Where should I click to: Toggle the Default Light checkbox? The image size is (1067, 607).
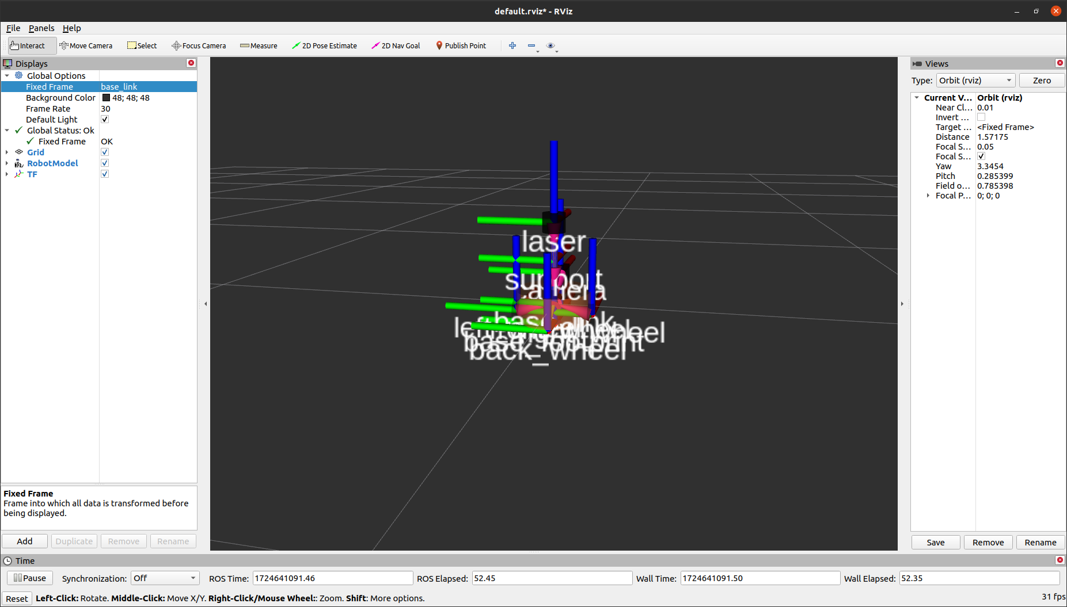click(x=105, y=120)
